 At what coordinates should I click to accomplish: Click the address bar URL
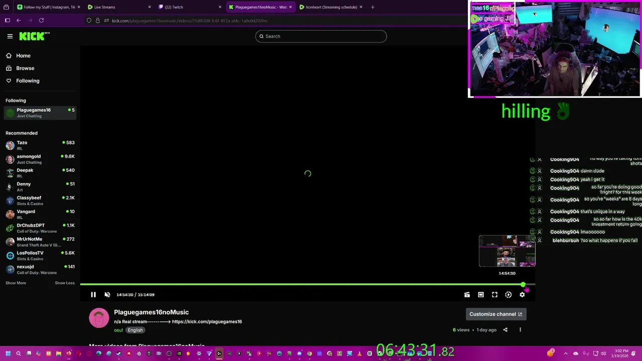click(x=190, y=21)
